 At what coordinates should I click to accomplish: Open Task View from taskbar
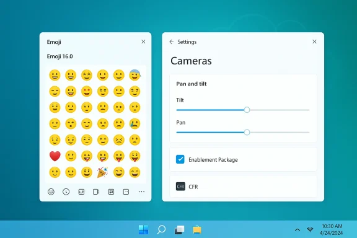(x=179, y=229)
